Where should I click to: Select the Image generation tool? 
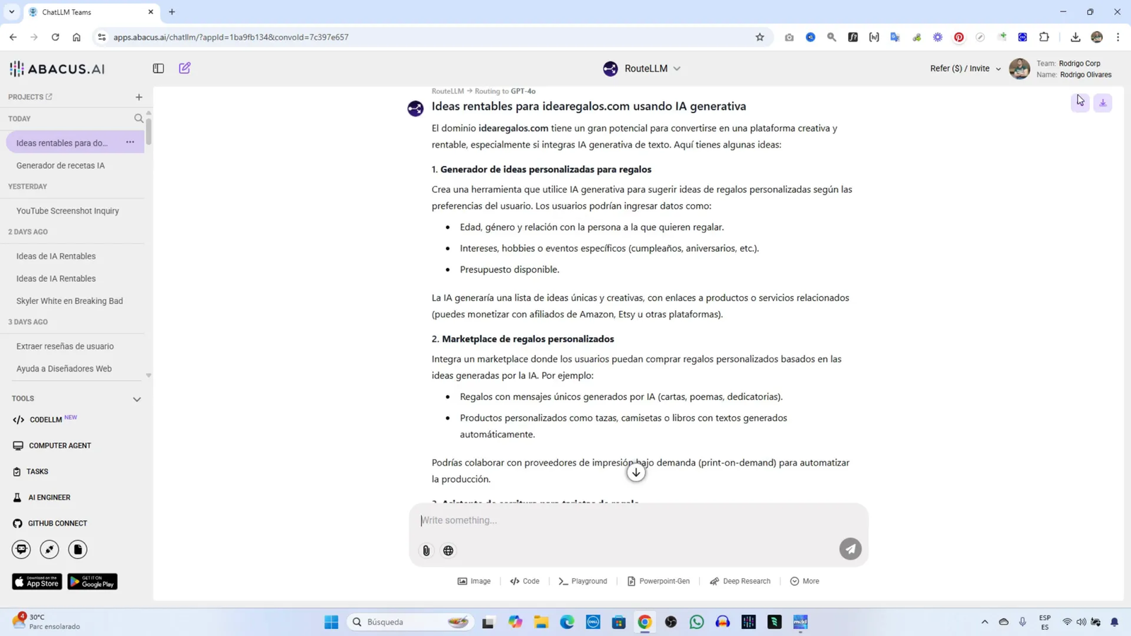474,581
